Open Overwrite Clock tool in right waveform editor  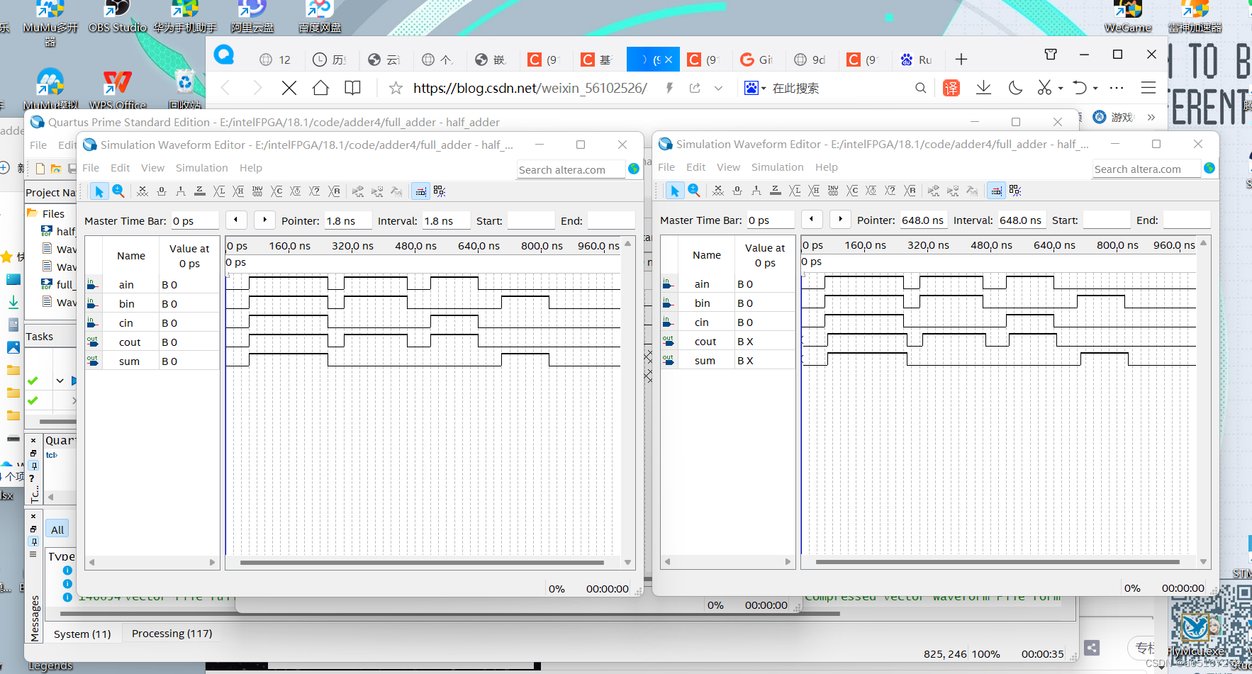871,191
